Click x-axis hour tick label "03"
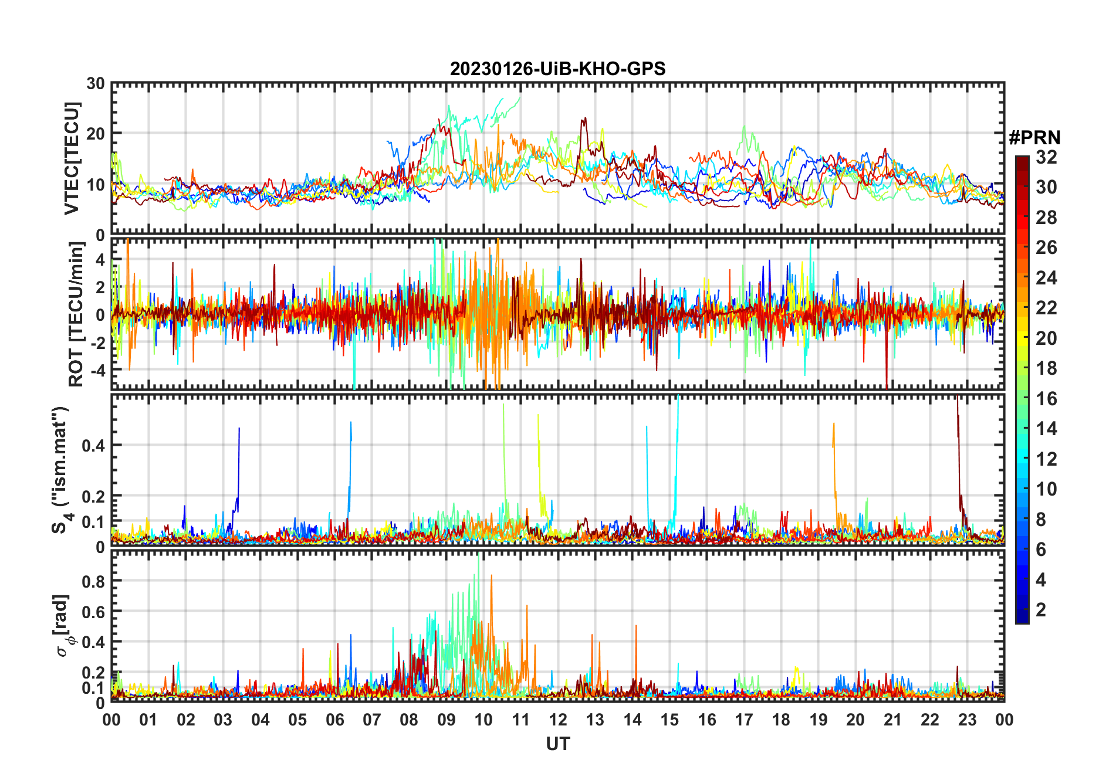1116x780 pixels. point(223,720)
